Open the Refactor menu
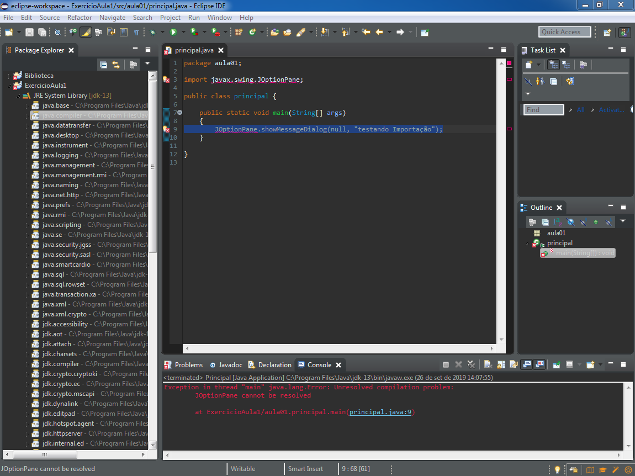This screenshot has height=476, width=635. (80, 18)
